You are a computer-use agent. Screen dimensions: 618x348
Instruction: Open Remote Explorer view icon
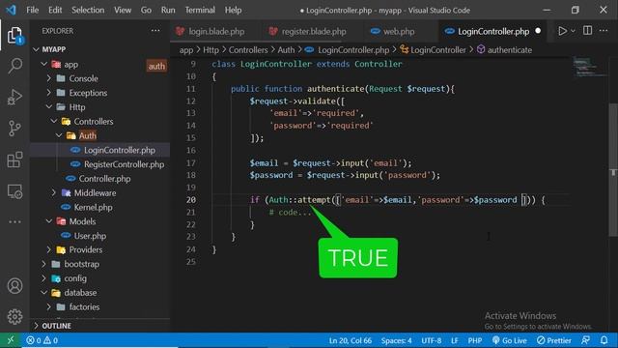[x=14, y=191]
